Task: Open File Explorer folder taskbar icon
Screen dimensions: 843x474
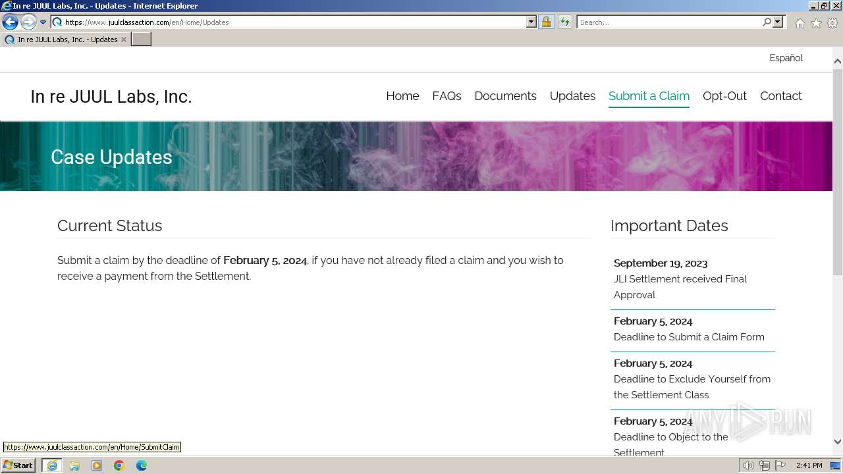Action: click(x=74, y=465)
